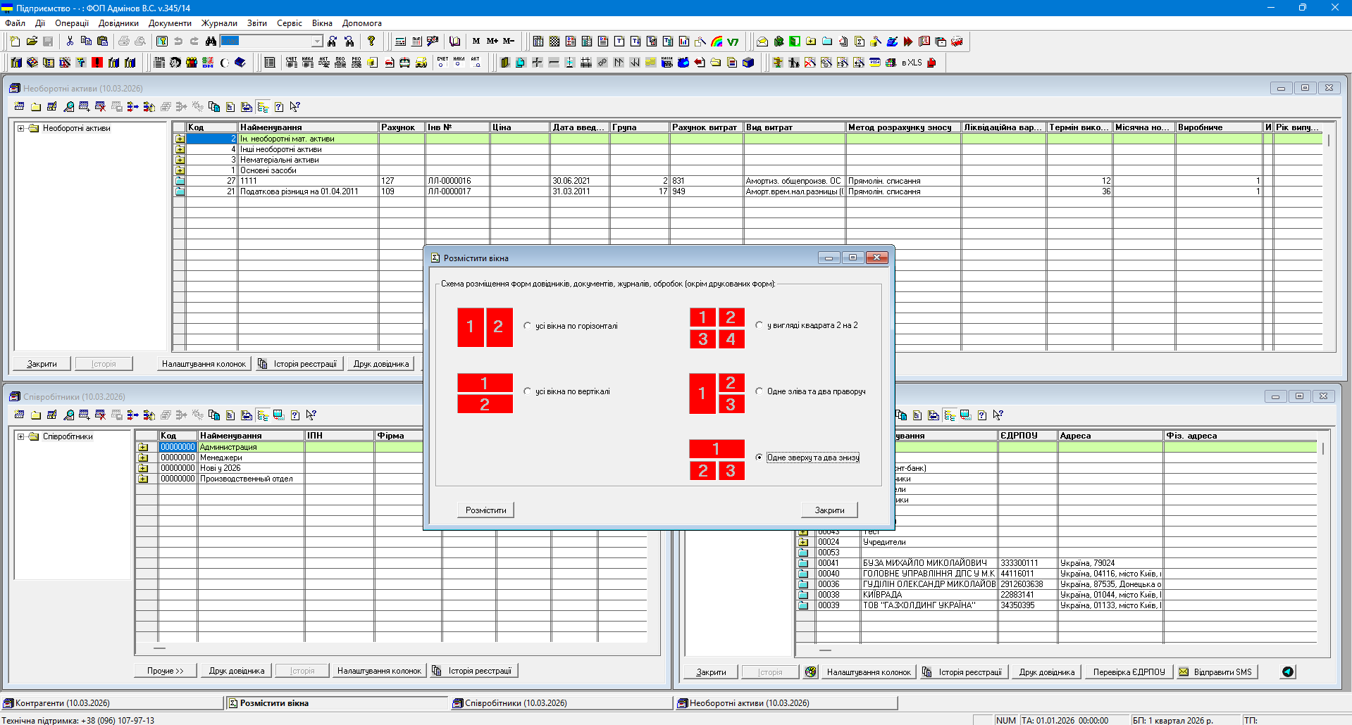The height and width of the screenshot is (725, 1352).
Task: Click the rainbow icon in toolbar
Action: (717, 42)
